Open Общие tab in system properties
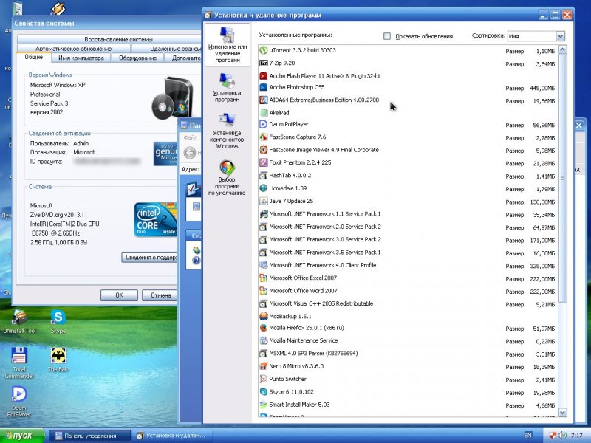 33,57
